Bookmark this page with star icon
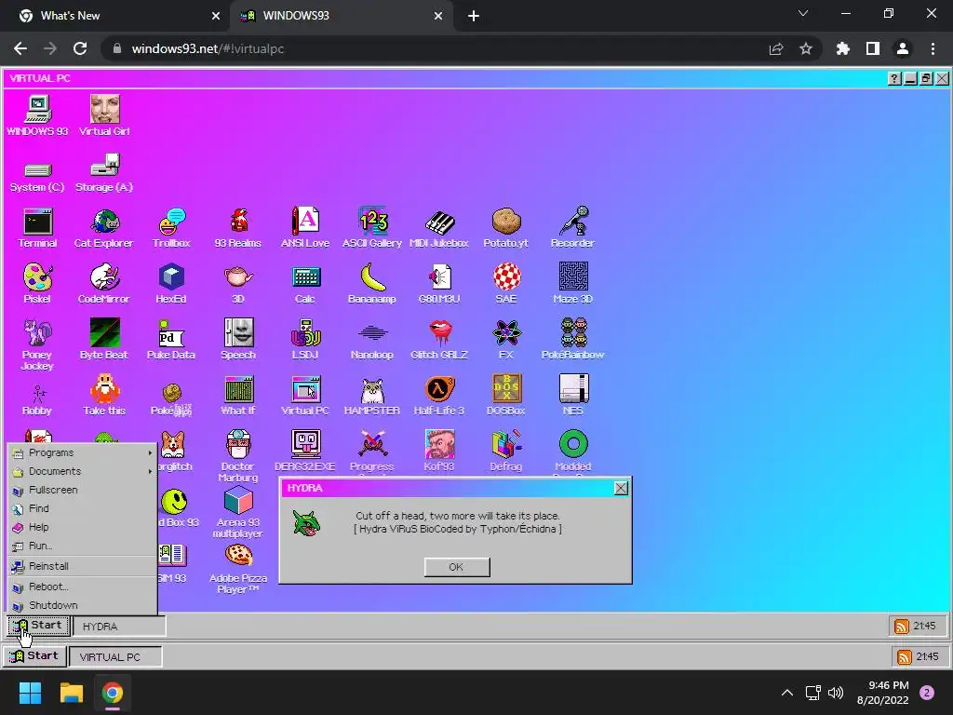This screenshot has height=715, width=953. pyautogui.click(x=806, y=48)
